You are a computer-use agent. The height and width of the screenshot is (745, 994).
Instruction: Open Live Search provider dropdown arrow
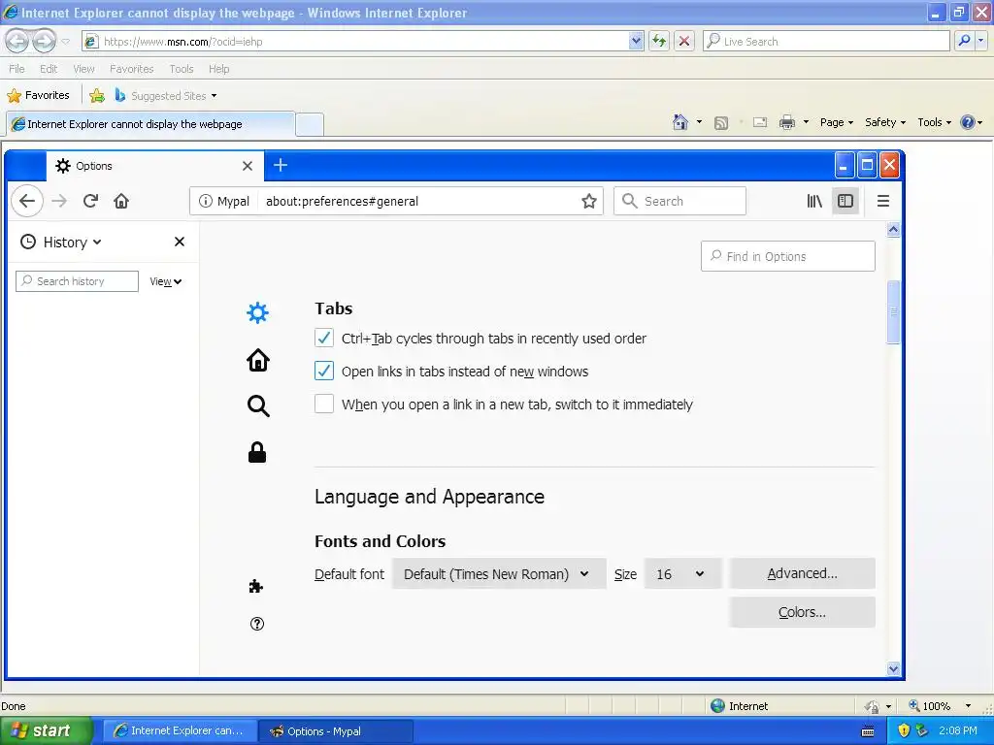980,41
